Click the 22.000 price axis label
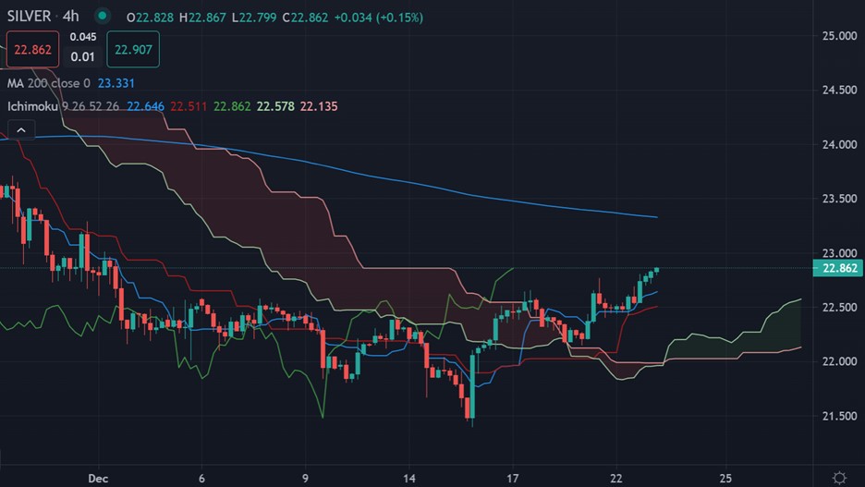865x487 pixels. (840, 362)
